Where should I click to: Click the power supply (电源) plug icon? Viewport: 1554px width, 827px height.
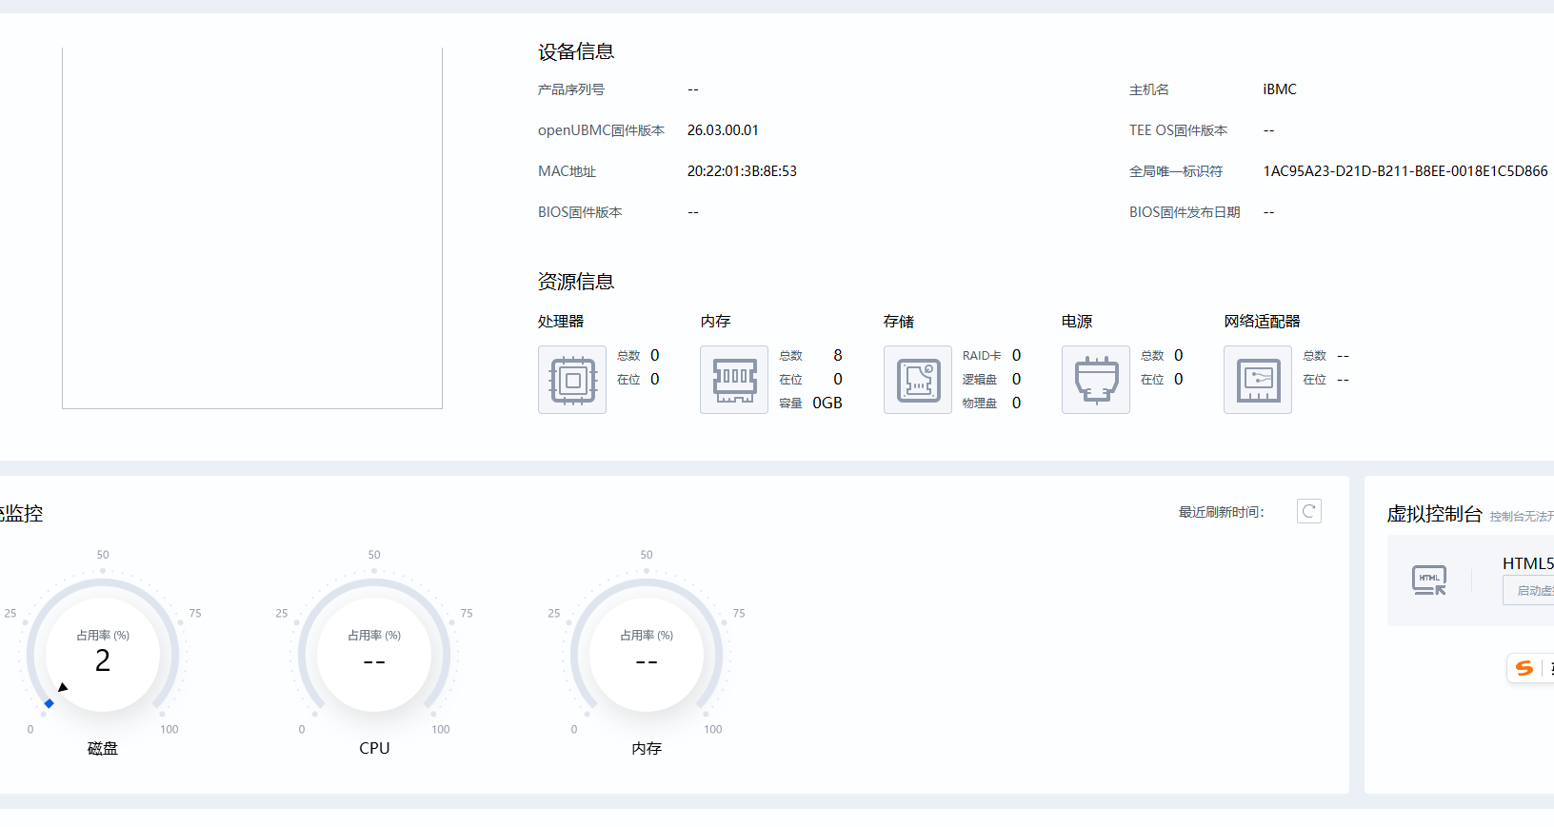1096,380
